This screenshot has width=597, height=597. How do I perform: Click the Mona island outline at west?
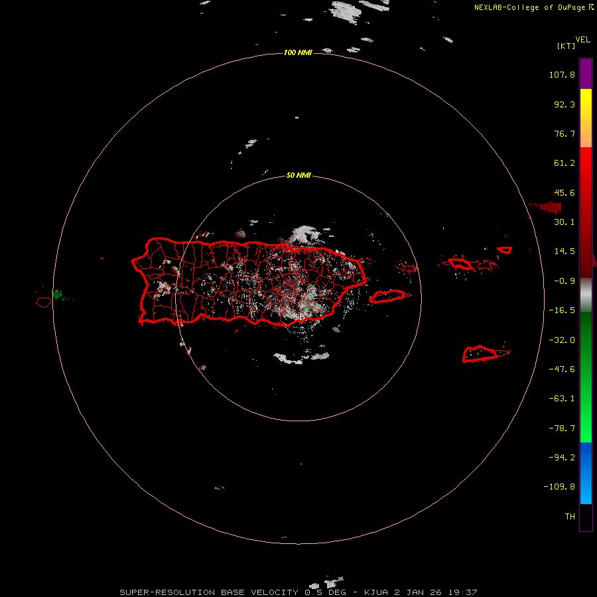pos(43,302)
